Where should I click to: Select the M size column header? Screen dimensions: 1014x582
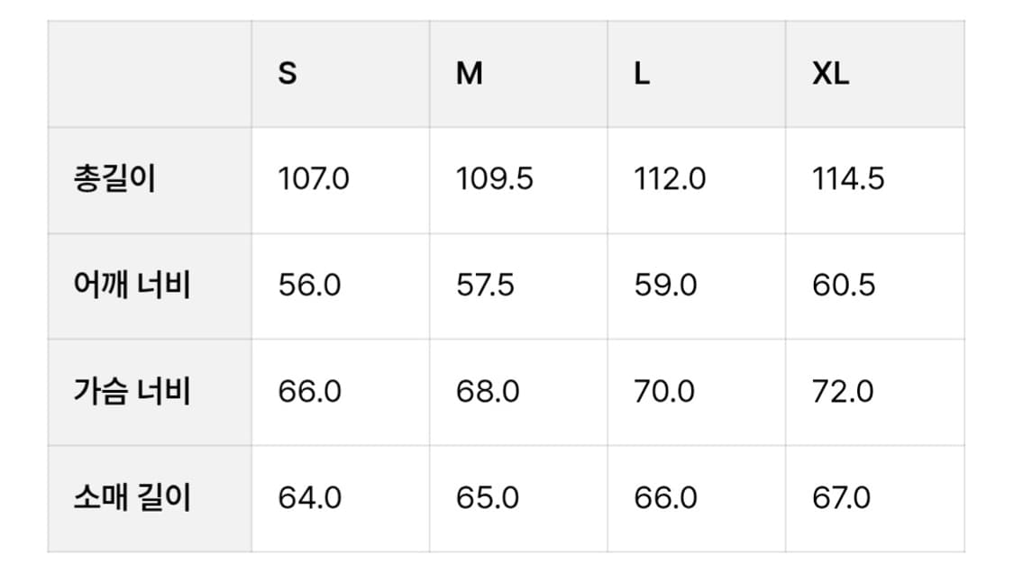(x=469, y=74)
